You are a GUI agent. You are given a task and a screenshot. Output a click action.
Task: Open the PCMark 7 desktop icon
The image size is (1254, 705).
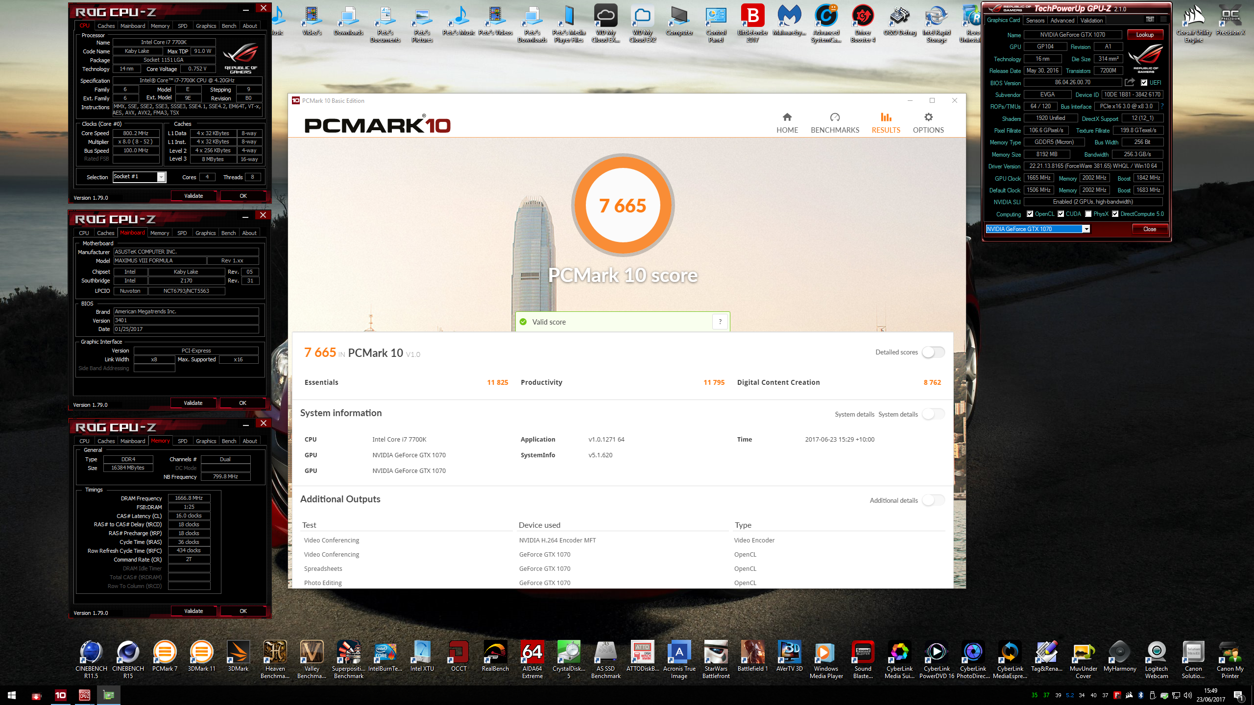(165, 656)
